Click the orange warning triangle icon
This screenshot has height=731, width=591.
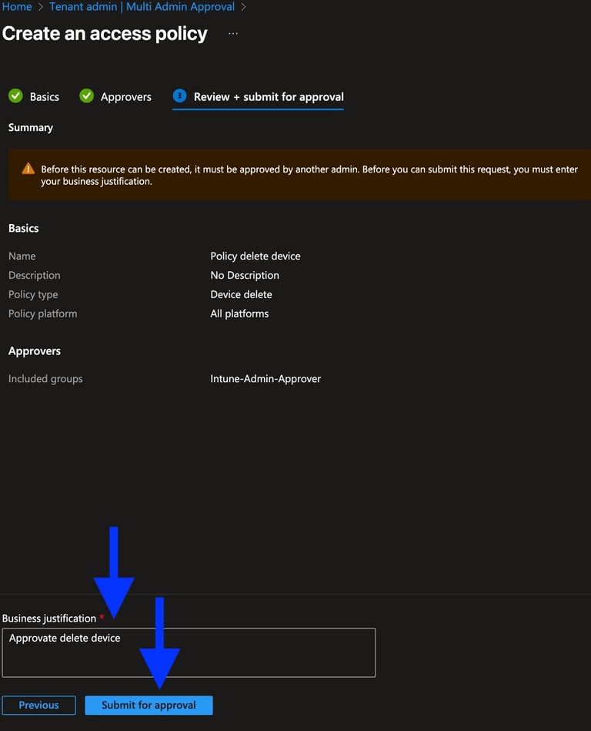[x=28, y=169]
